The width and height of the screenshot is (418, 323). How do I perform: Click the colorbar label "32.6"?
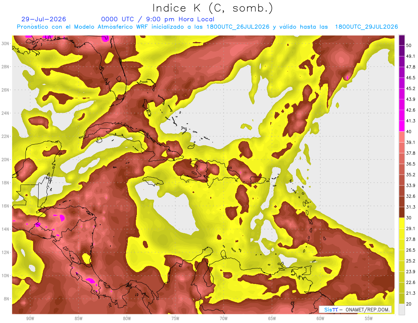410,196
